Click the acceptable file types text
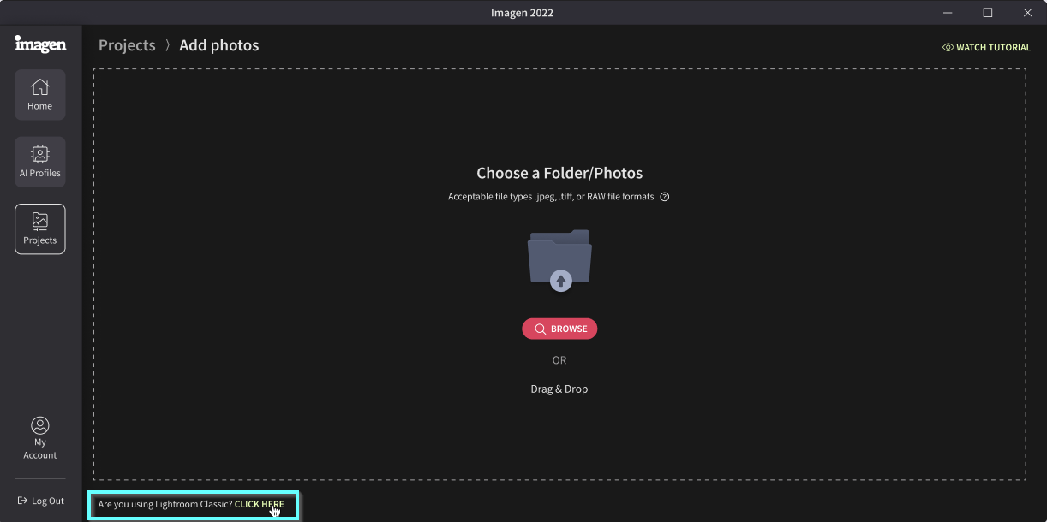1047x522 pixels. coord(551,197)
